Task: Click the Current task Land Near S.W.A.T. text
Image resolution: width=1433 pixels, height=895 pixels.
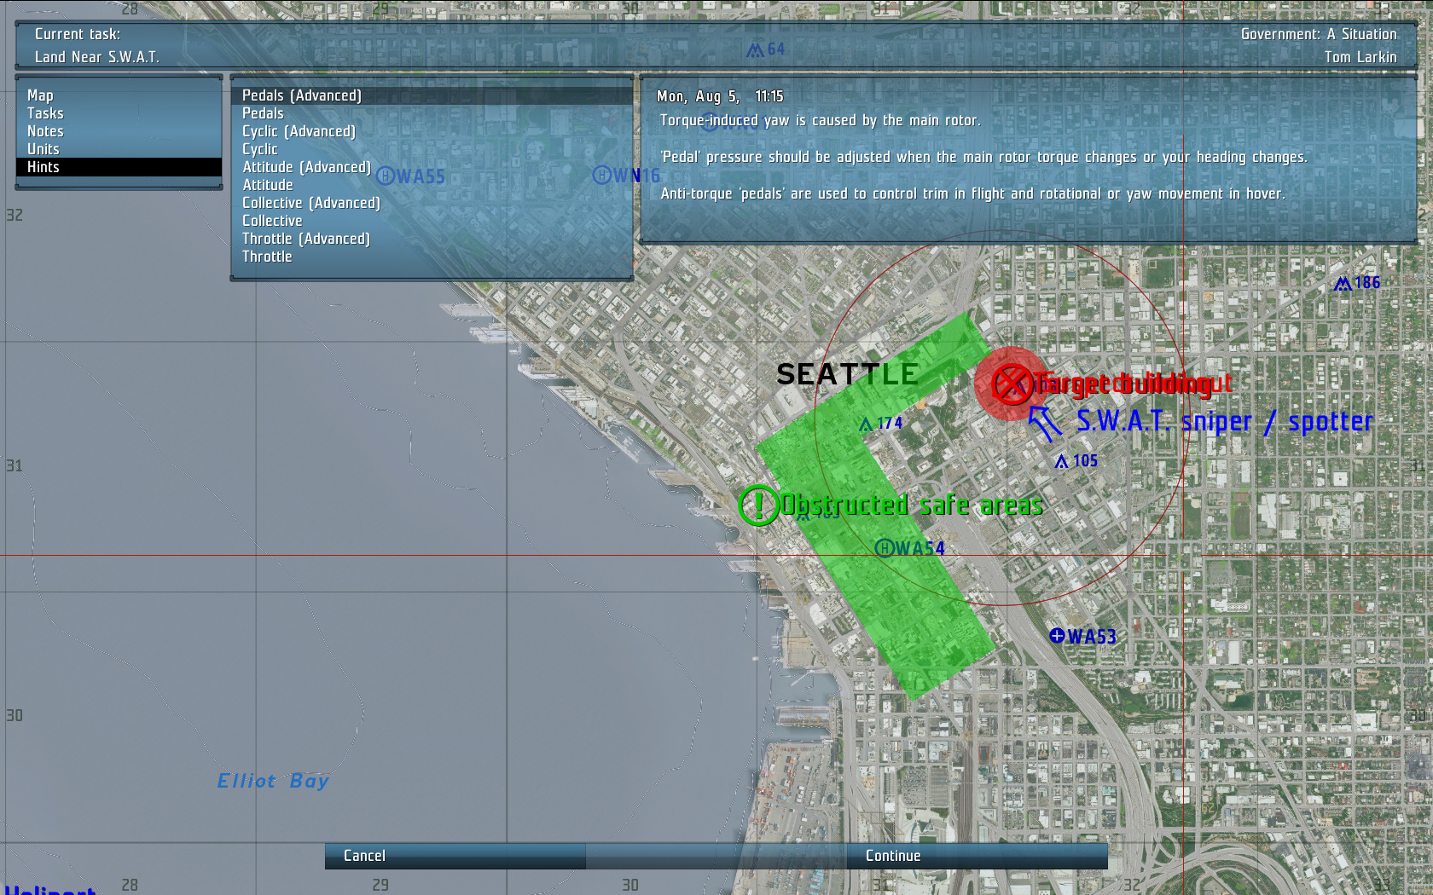Action: click(x=96, y=57)
